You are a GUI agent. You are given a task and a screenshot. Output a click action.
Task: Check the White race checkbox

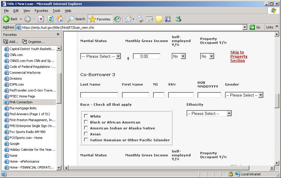(x=86, y=116)
